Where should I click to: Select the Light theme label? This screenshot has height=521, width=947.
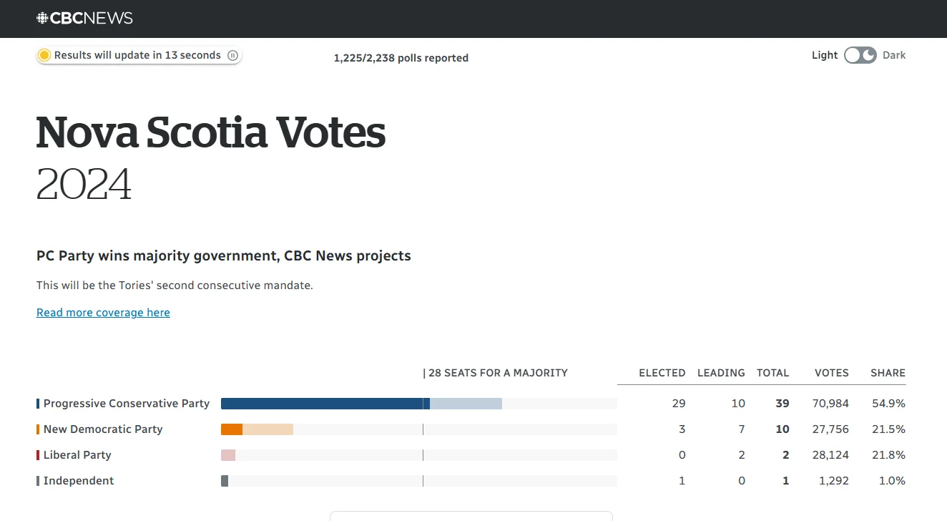pos(825,55)
